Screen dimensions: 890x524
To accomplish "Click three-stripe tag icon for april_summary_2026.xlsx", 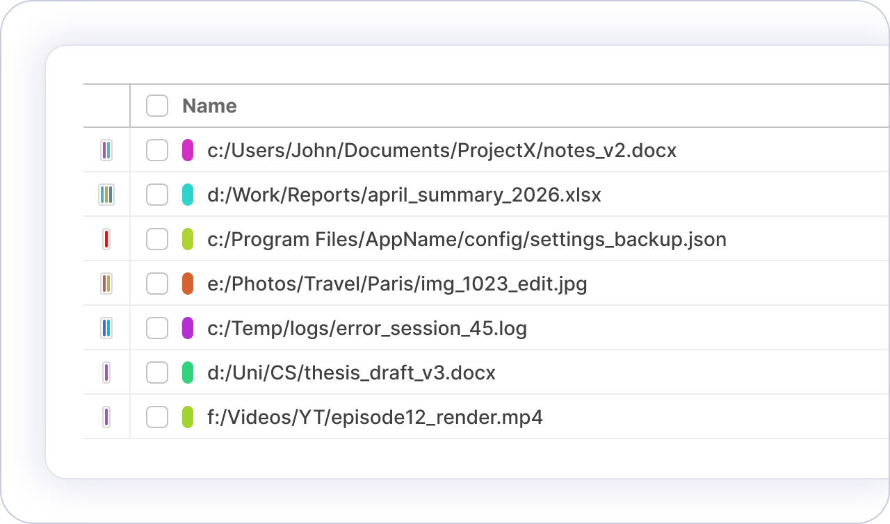I will (106, 195).
